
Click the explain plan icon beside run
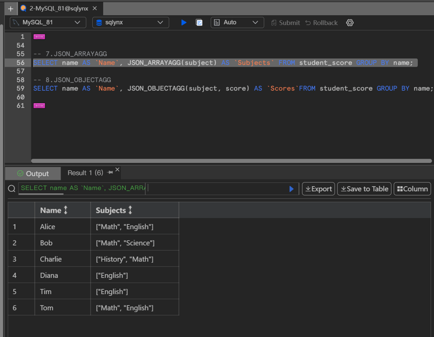tap(199, 22)
